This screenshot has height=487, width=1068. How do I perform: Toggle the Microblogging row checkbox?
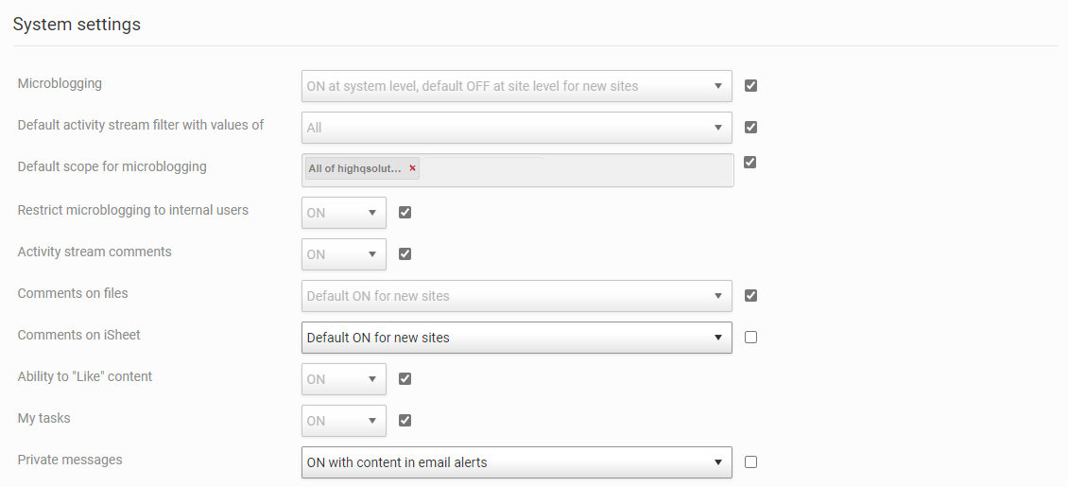750,86
